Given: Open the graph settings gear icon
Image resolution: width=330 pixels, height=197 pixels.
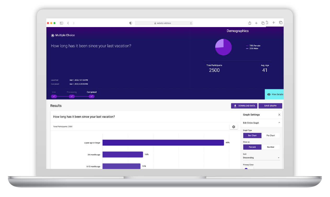Looking at the screenshot, I should click(234, 127).
